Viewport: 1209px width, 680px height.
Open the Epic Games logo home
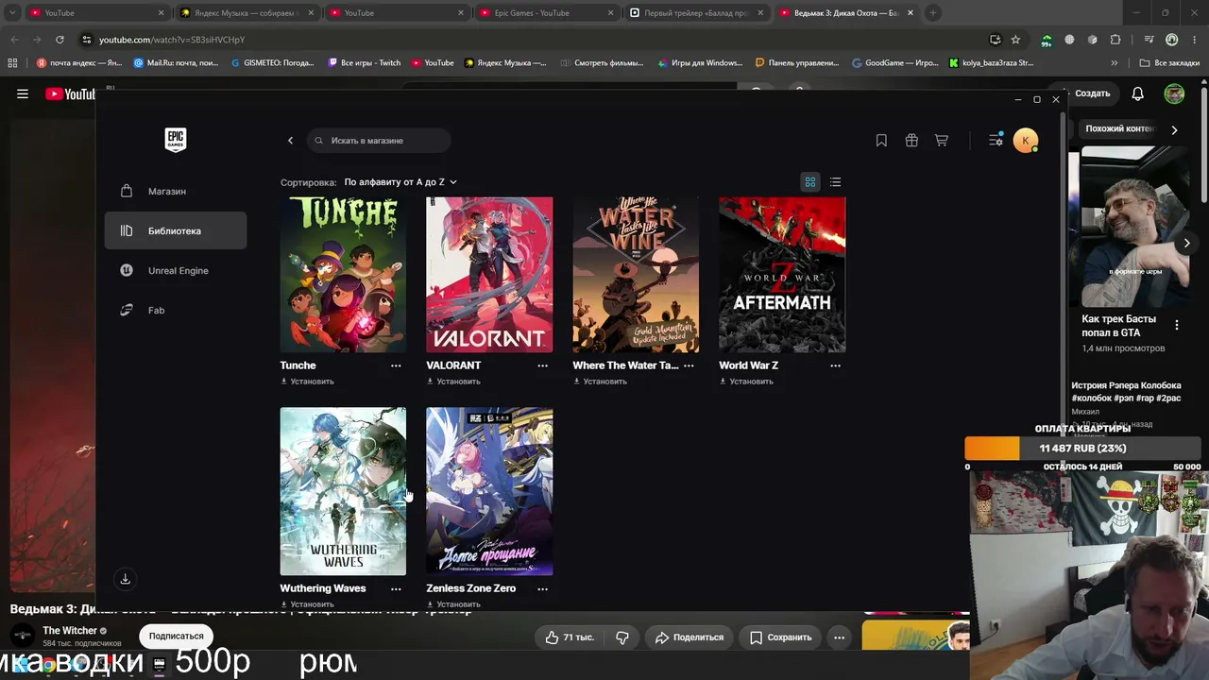[176, 140]
